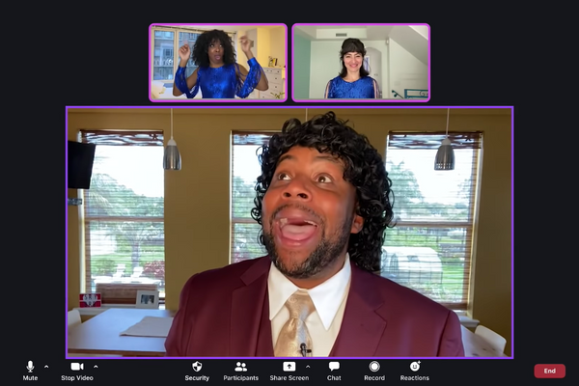
Task: Click the main speaker video with maroon suit
Action: click(289, 233)
